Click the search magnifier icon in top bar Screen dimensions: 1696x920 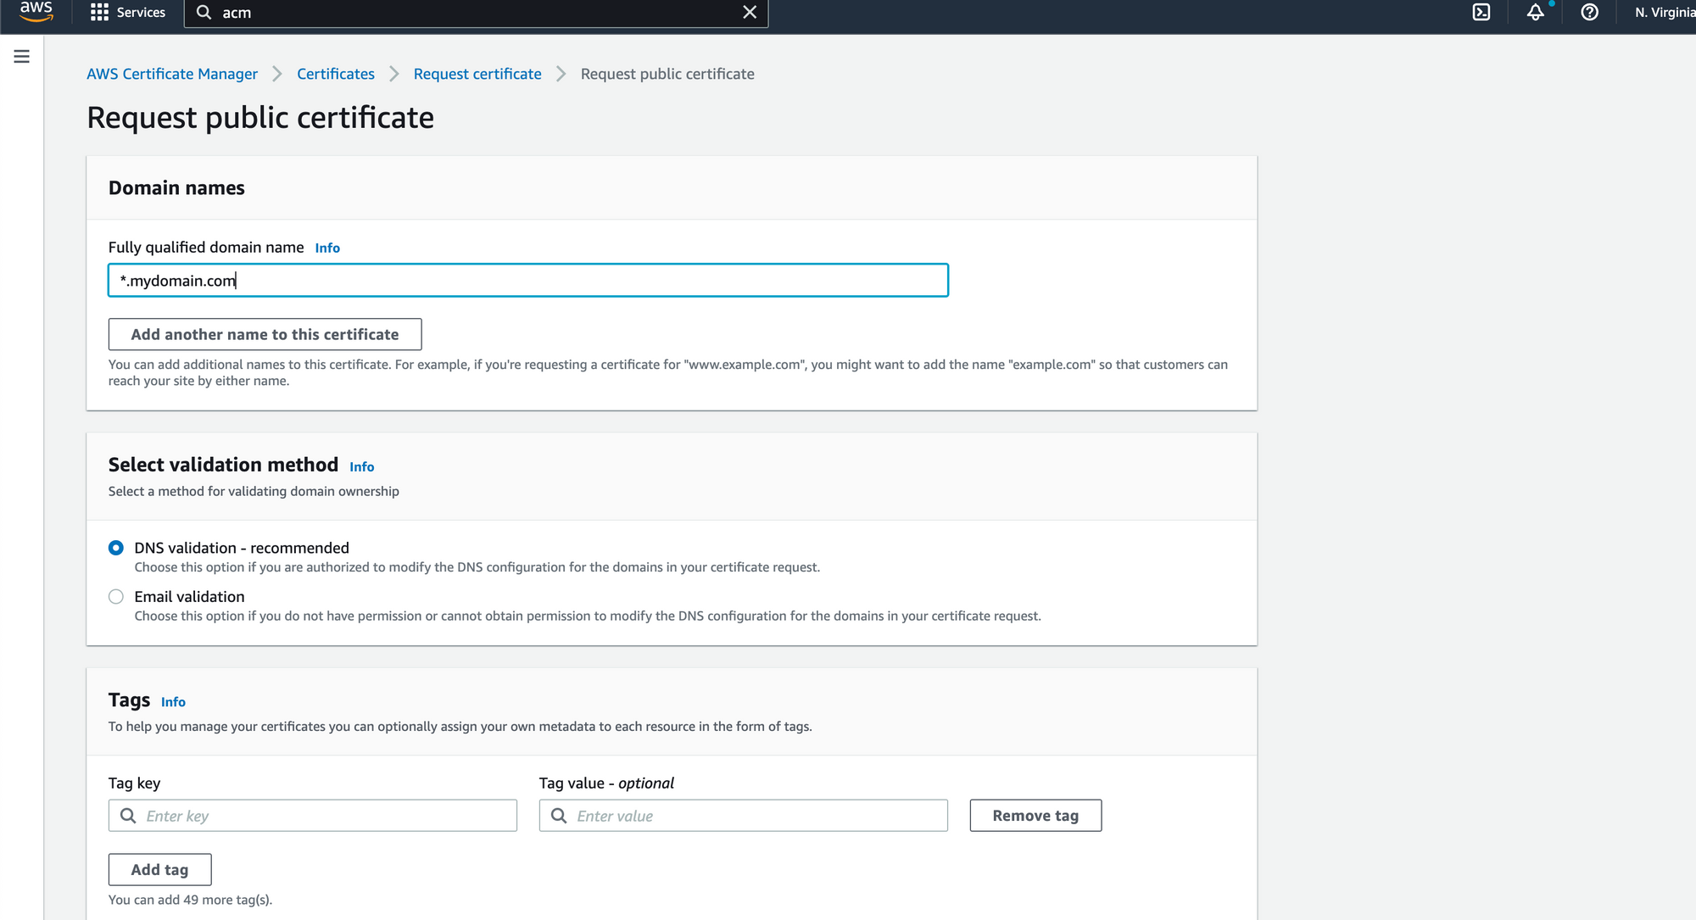point(204,13)
